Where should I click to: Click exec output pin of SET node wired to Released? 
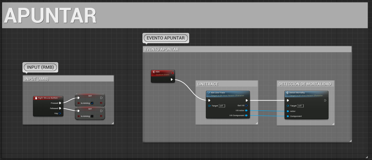click(x=101, y=111)
